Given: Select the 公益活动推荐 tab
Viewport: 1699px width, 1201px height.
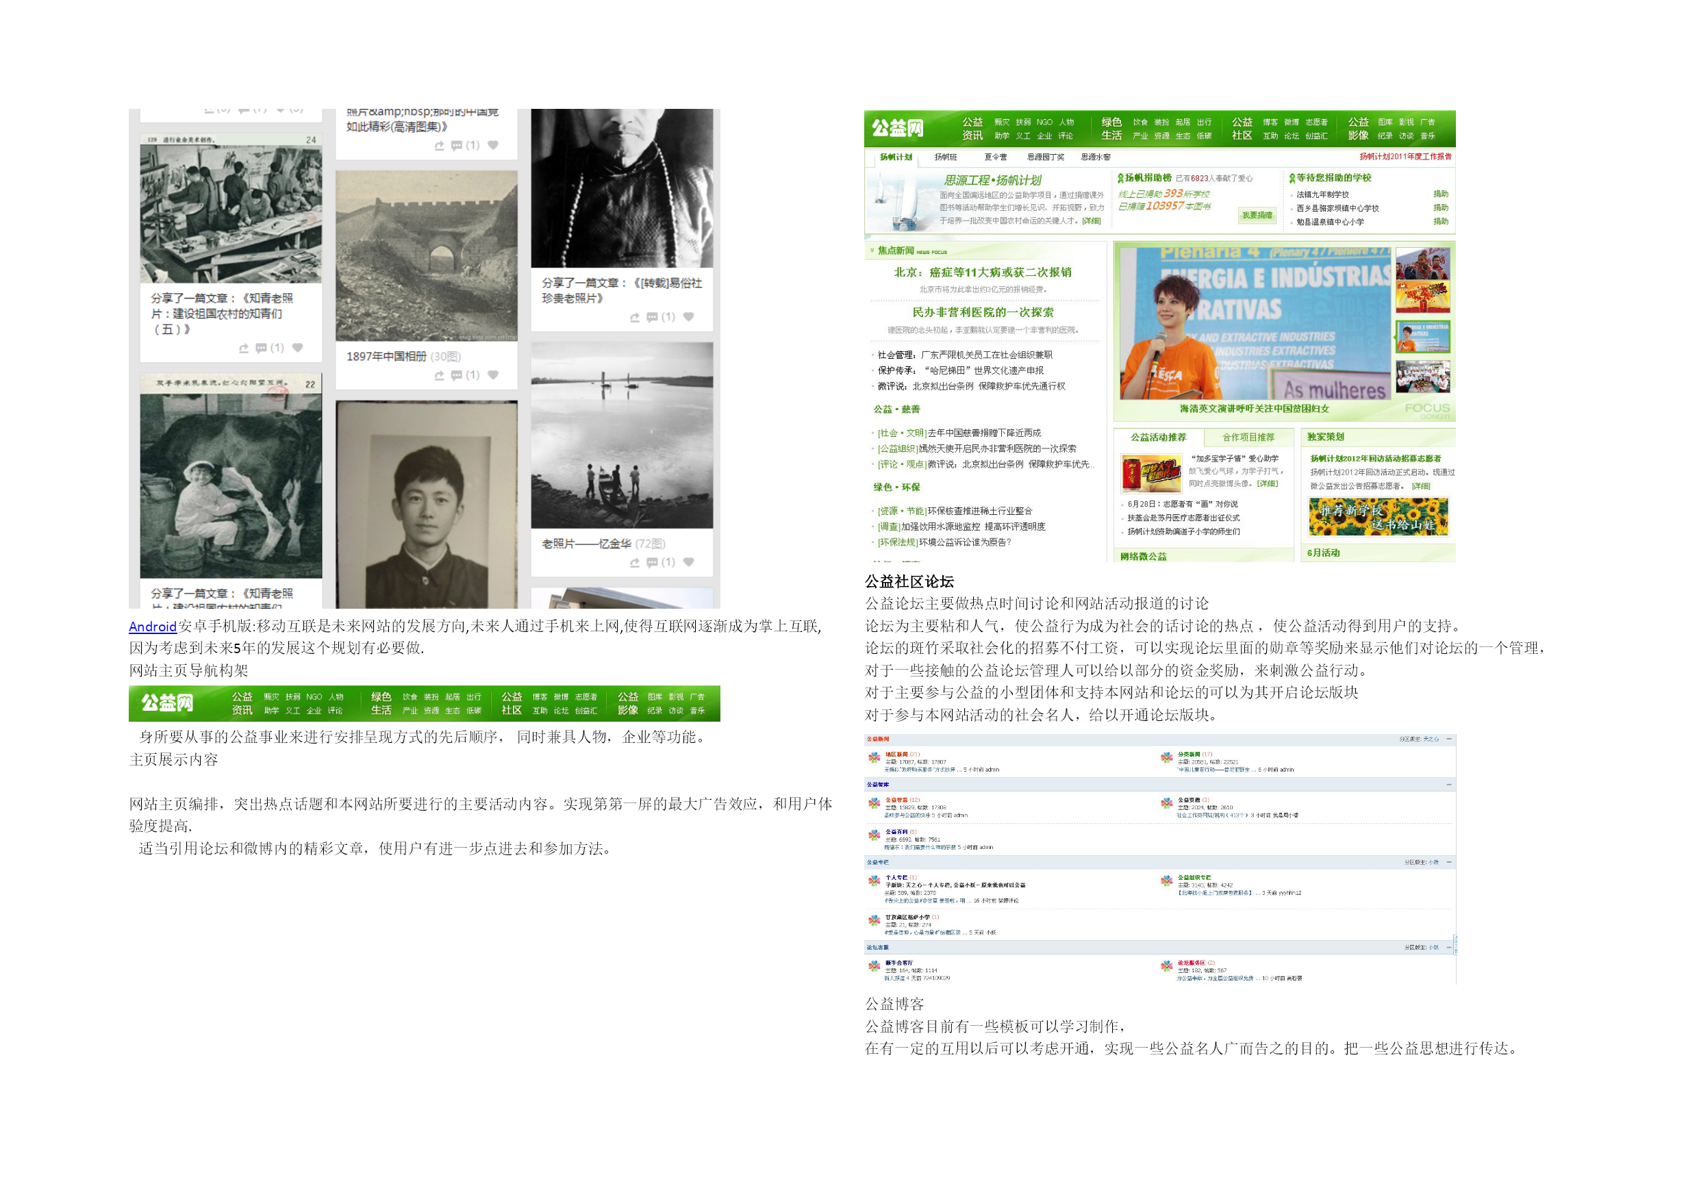Looking at the screenshot, I should [x=1158, y=438].
